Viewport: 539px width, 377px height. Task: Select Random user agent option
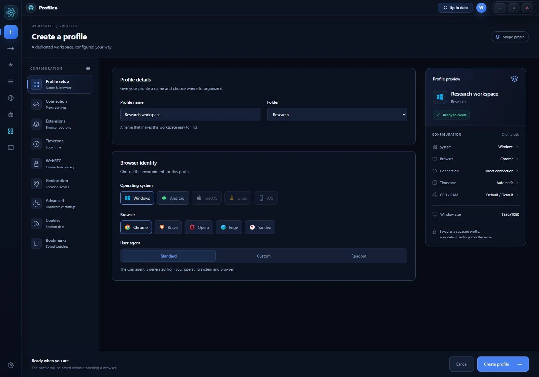tap(359, 256)
